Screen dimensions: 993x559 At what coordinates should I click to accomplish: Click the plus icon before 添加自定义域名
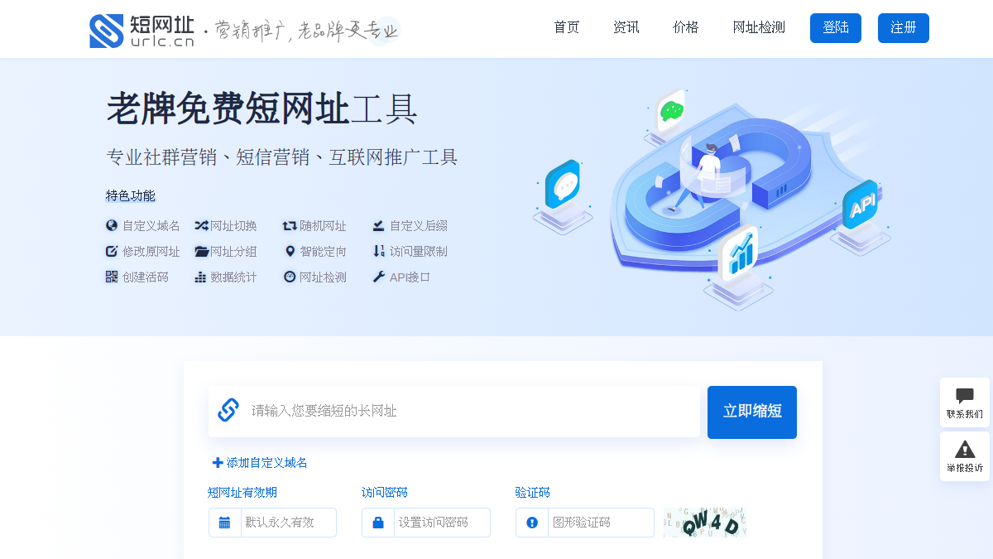click(218, 463)
